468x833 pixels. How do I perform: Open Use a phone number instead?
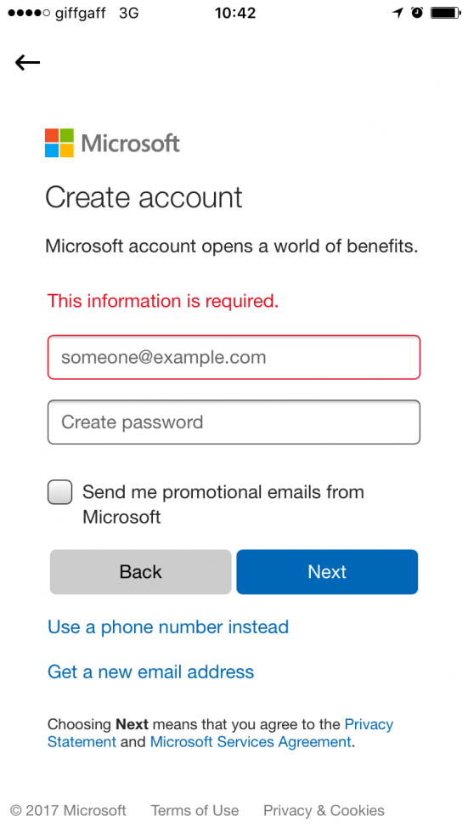pyautogui.click(x=168, y=627)
